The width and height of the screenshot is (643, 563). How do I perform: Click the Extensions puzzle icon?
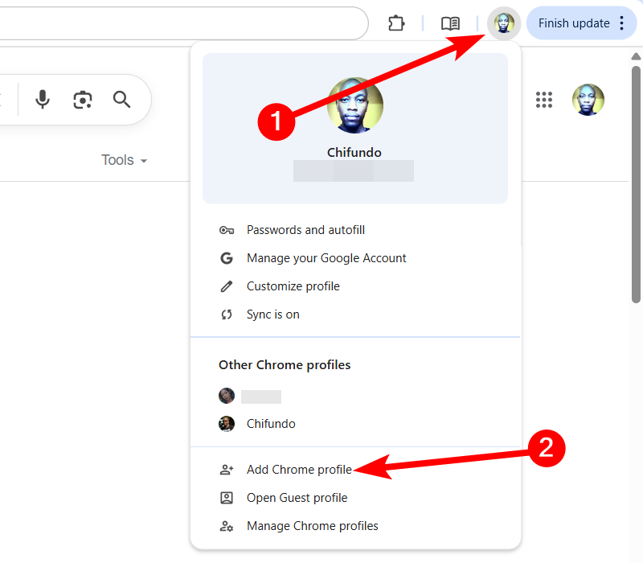[x=396, y=23]
